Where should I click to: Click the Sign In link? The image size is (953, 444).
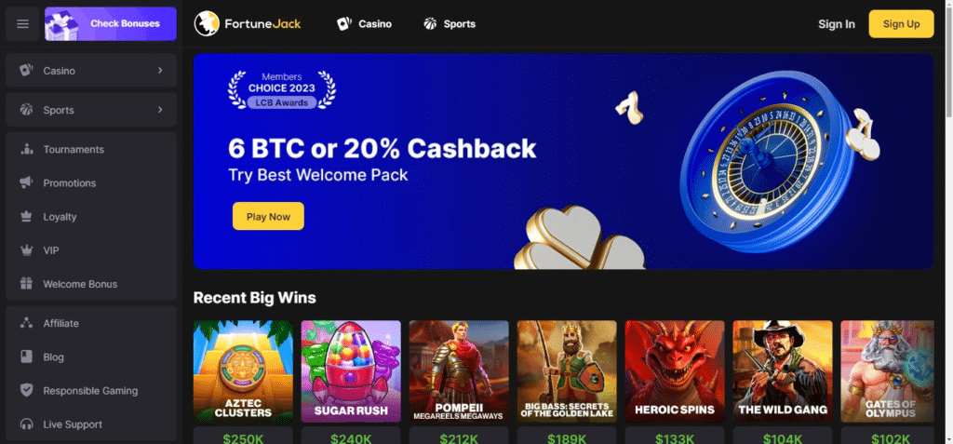pos(837,23)
